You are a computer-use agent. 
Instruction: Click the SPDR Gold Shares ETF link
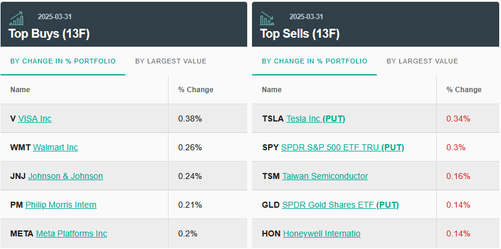pyautogui.click(x=340, y=205)
